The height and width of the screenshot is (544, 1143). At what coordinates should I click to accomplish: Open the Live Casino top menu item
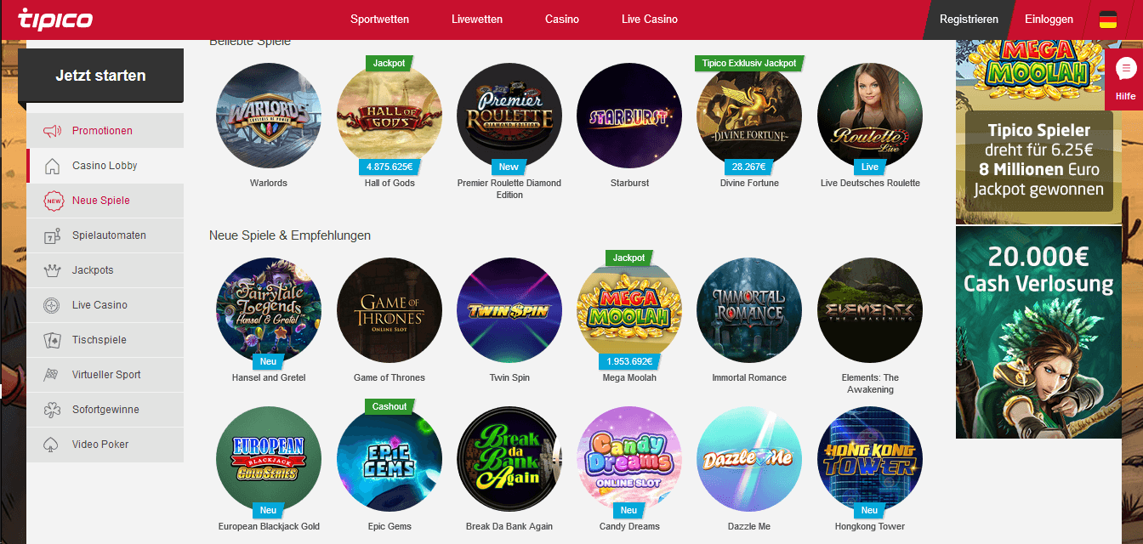pos(650,20)
